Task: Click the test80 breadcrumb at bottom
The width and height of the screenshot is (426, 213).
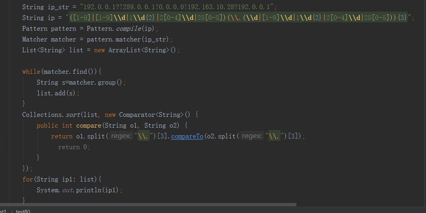Action: click(x=23, y=211)
